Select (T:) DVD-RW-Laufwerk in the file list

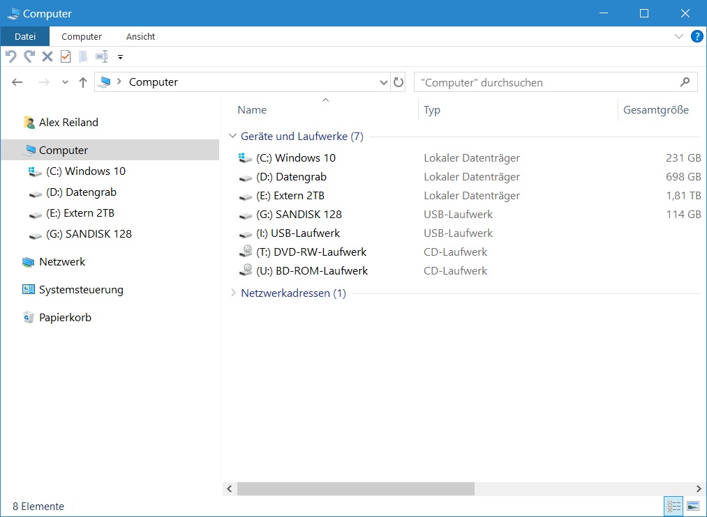(311, 252)
